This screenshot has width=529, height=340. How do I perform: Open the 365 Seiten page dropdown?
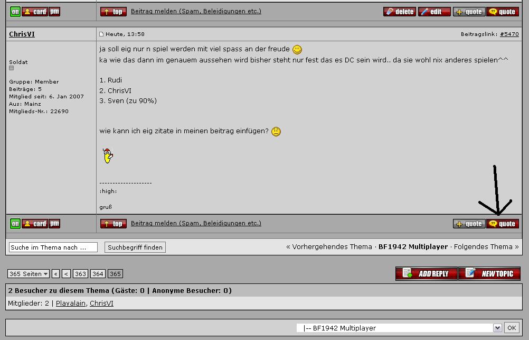(x=29, y=274)
